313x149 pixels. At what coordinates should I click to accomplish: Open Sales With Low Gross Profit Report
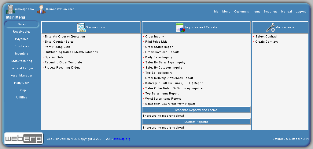pos(170,104)
